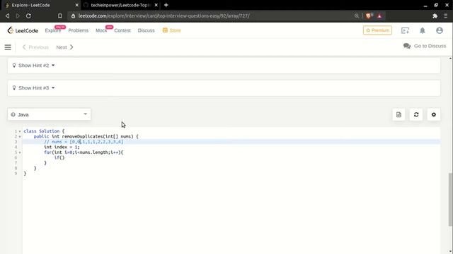Collapse code fold arrow on line 1
The width and height of the screenshot is (453, 254).
[20, 131]
